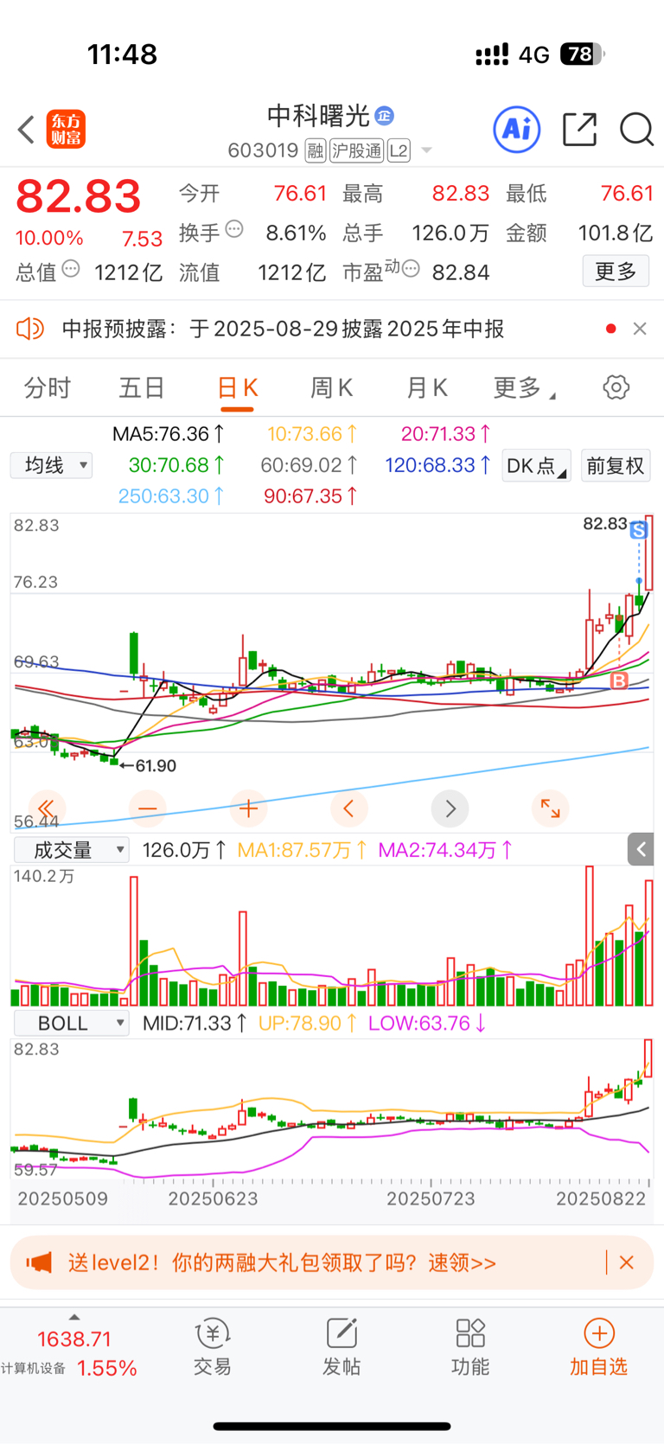Tap the pink B buy marker

[619, 681]
